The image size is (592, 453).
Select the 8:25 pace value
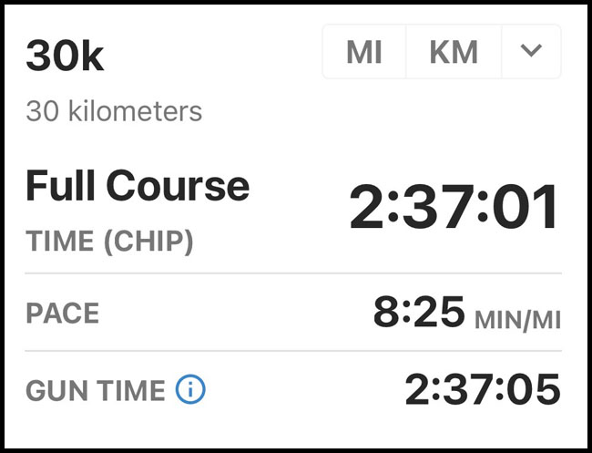[x=419, y=312]
